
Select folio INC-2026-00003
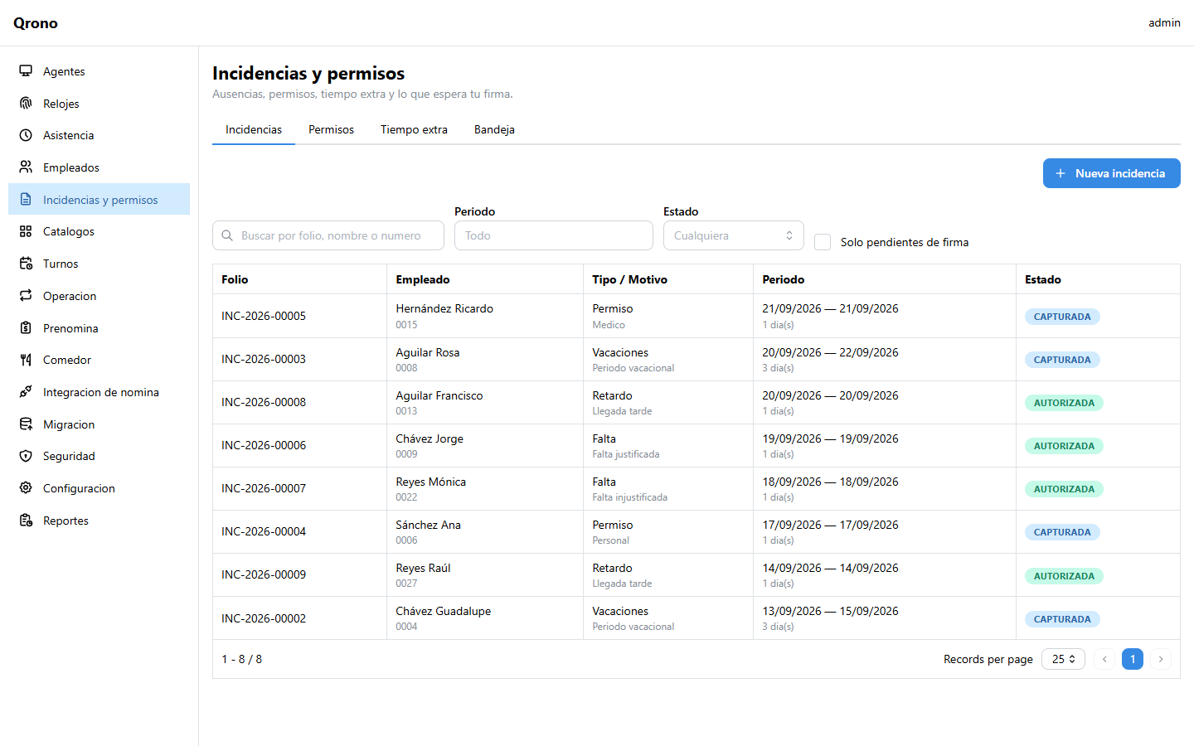point(264,359)
